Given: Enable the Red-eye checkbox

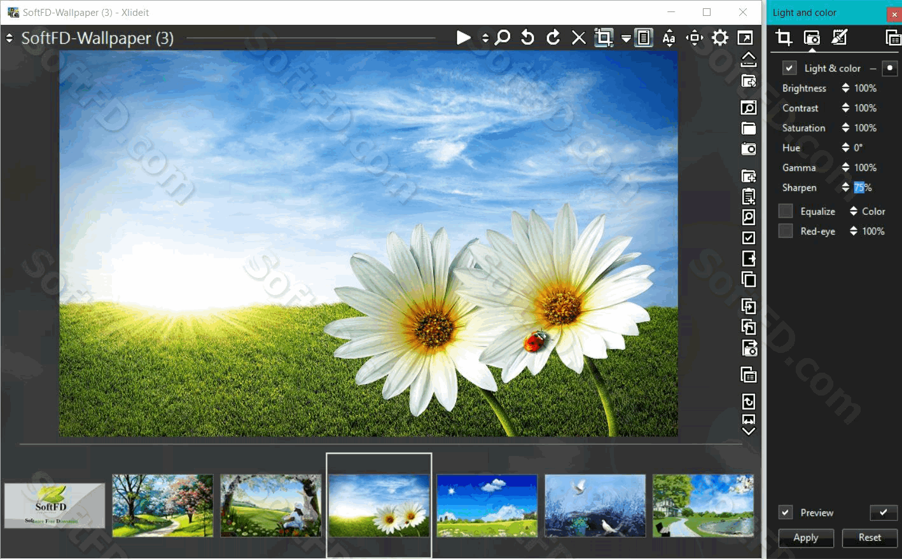Looking at the screenshot, I should coord(786,231).
